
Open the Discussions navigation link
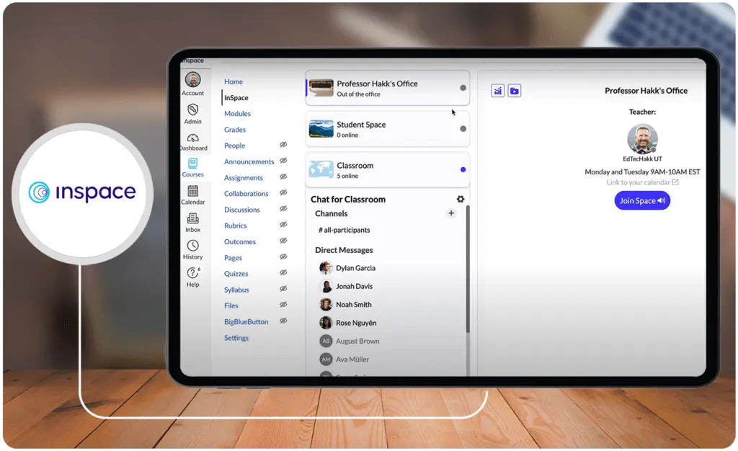242,209
